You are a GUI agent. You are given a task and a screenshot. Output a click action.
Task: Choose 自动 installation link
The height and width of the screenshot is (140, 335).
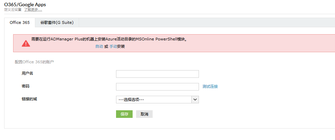(99, 46)
